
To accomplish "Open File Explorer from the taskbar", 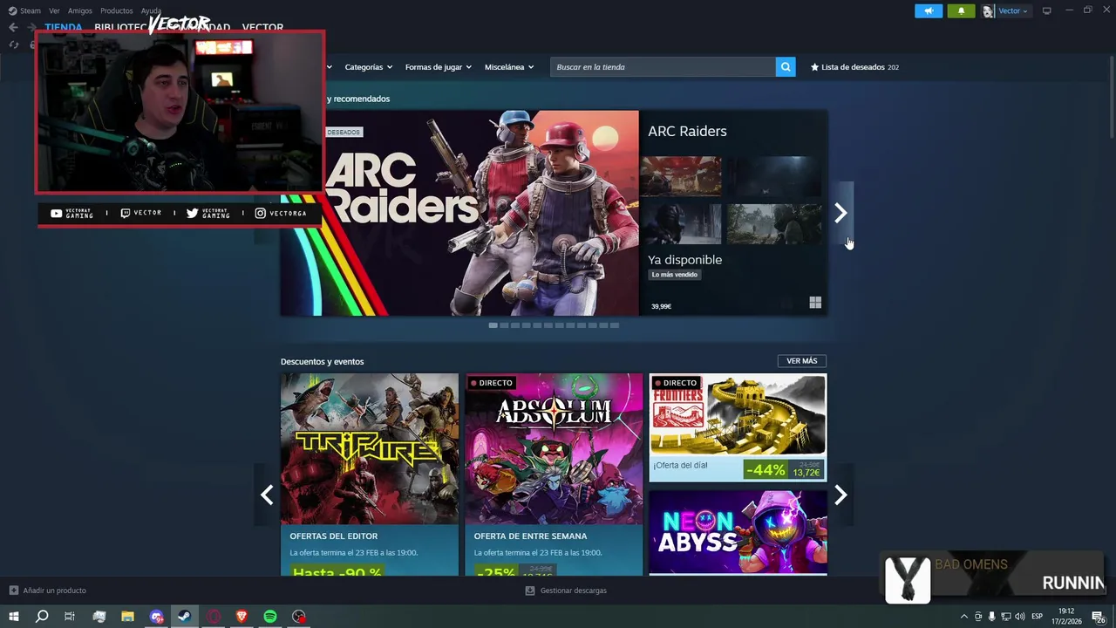I will pos(127,617).
